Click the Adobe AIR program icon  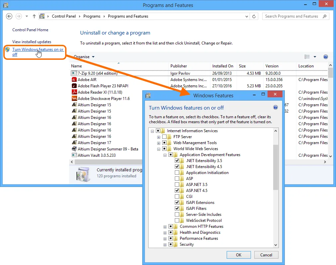(74, 80)
